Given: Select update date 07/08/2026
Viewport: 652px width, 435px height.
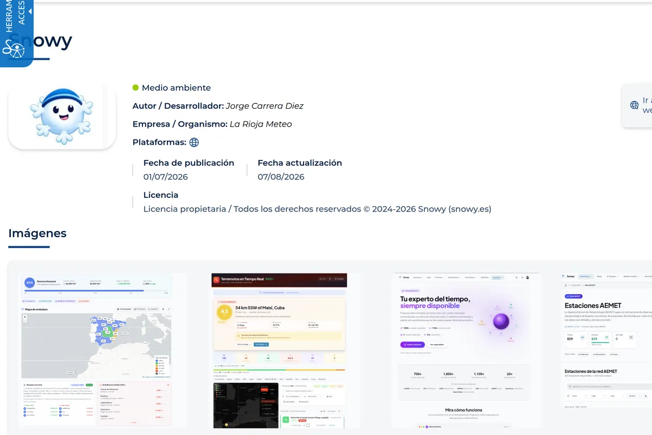Looking at the screenshot, I should 281,177.
